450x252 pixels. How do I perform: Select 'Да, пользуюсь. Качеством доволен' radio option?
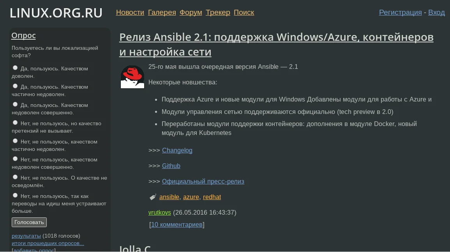[x=15, y=68]
